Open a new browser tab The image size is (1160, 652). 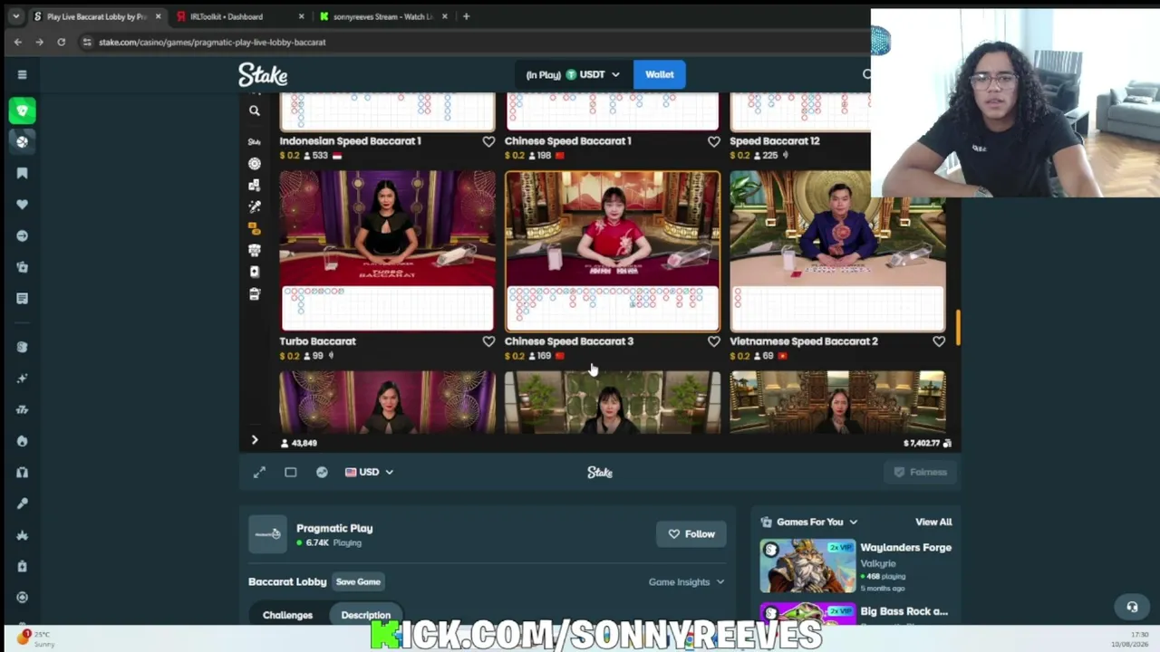(x=466, y=16)
